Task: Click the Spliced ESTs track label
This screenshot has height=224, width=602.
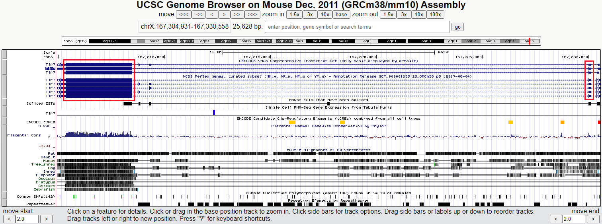Action: 41,103
